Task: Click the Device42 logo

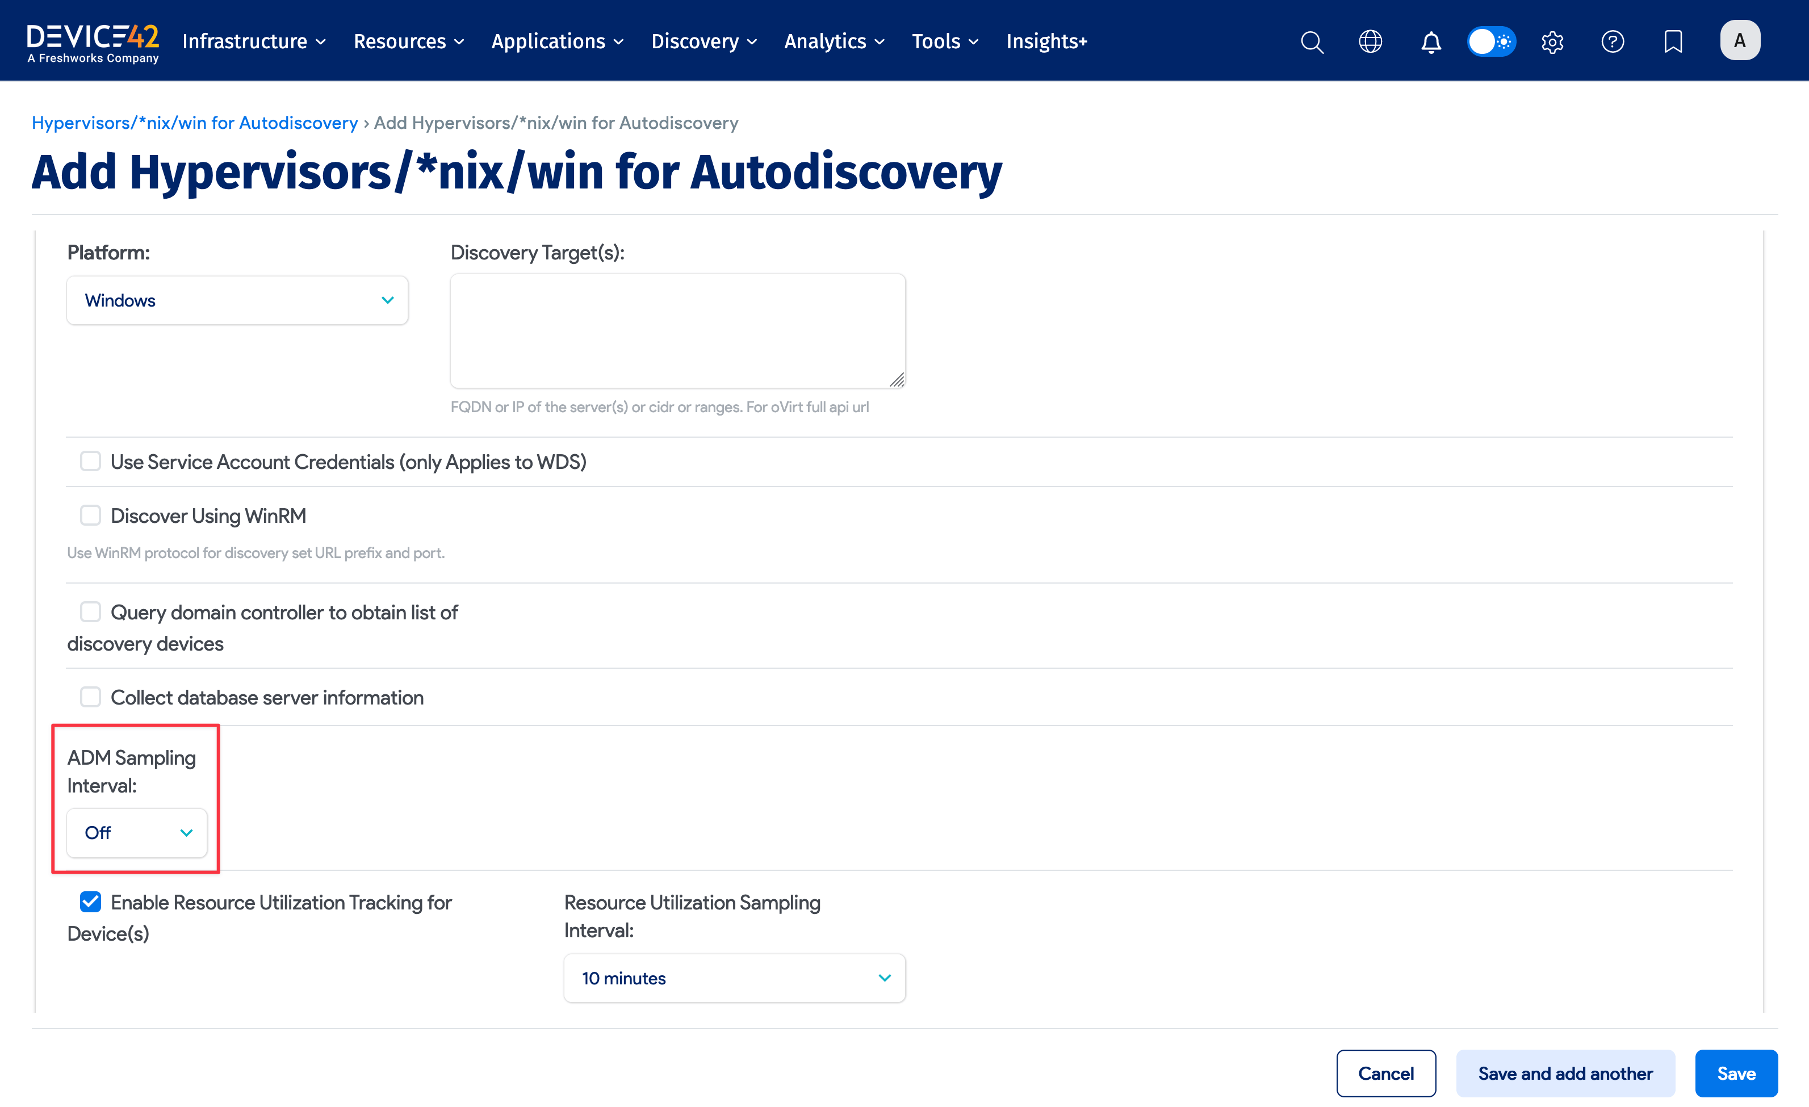Action: pos(93,42)
